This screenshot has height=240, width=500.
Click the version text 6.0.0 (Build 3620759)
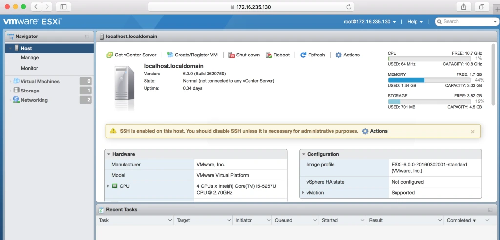point(204,74)
